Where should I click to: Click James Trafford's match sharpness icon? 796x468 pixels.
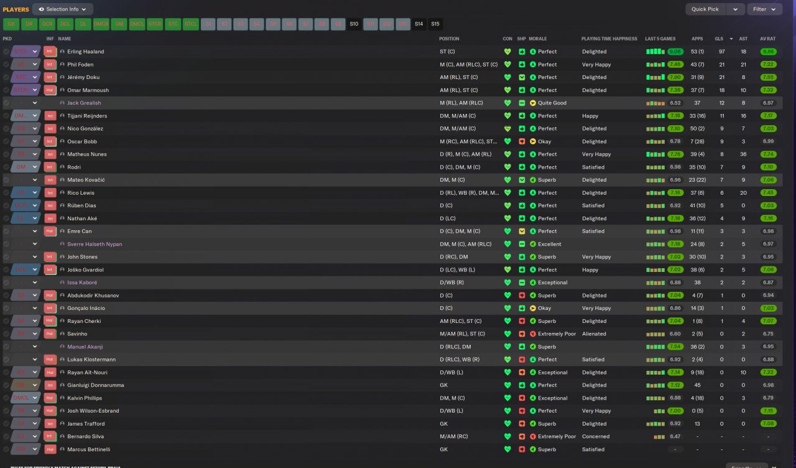[x=522, y=424]
